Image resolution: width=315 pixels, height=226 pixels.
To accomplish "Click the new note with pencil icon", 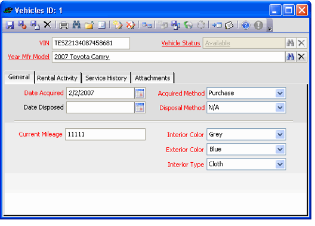I will coord(118,25).
